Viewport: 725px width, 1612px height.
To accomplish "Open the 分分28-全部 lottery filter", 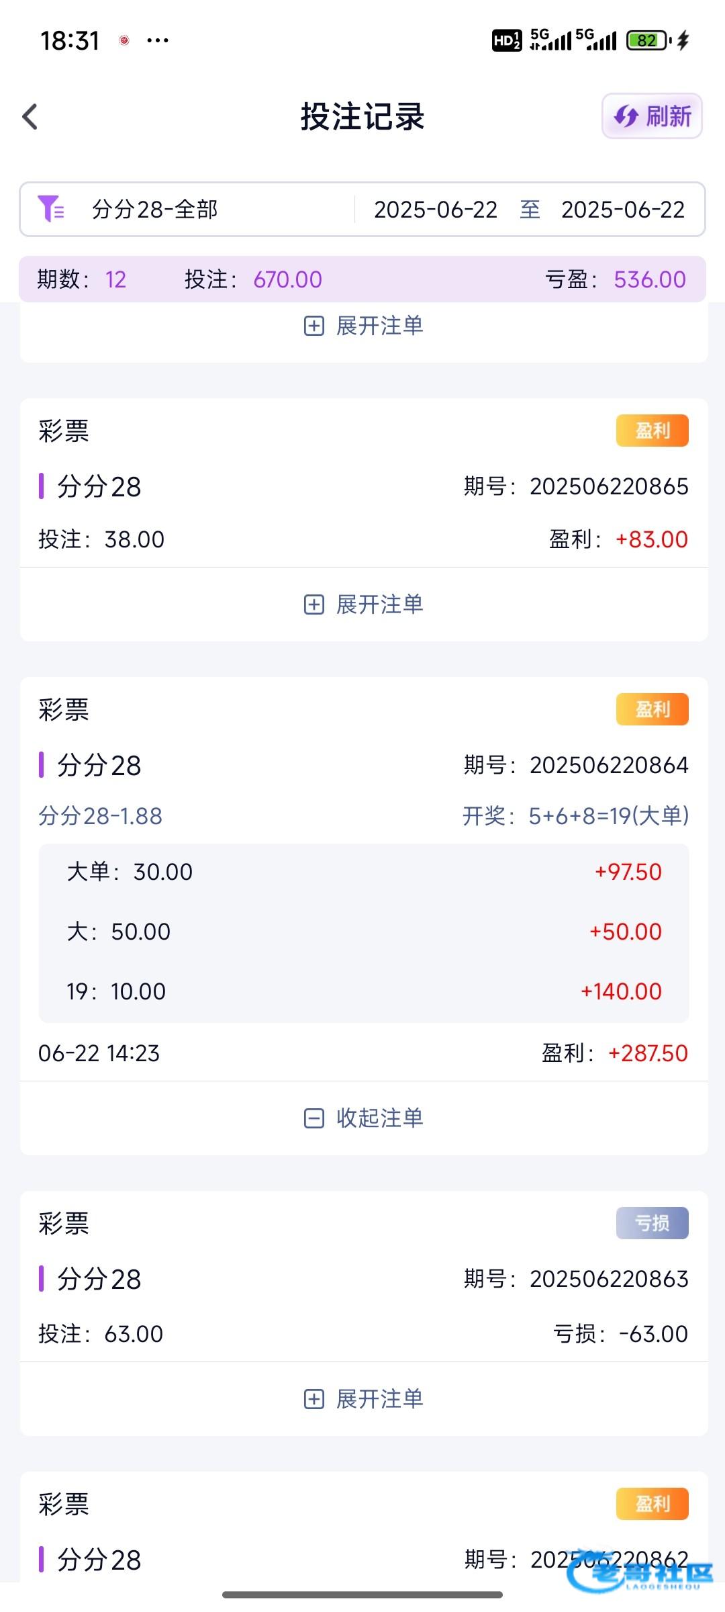I will (x=154, y=209).
